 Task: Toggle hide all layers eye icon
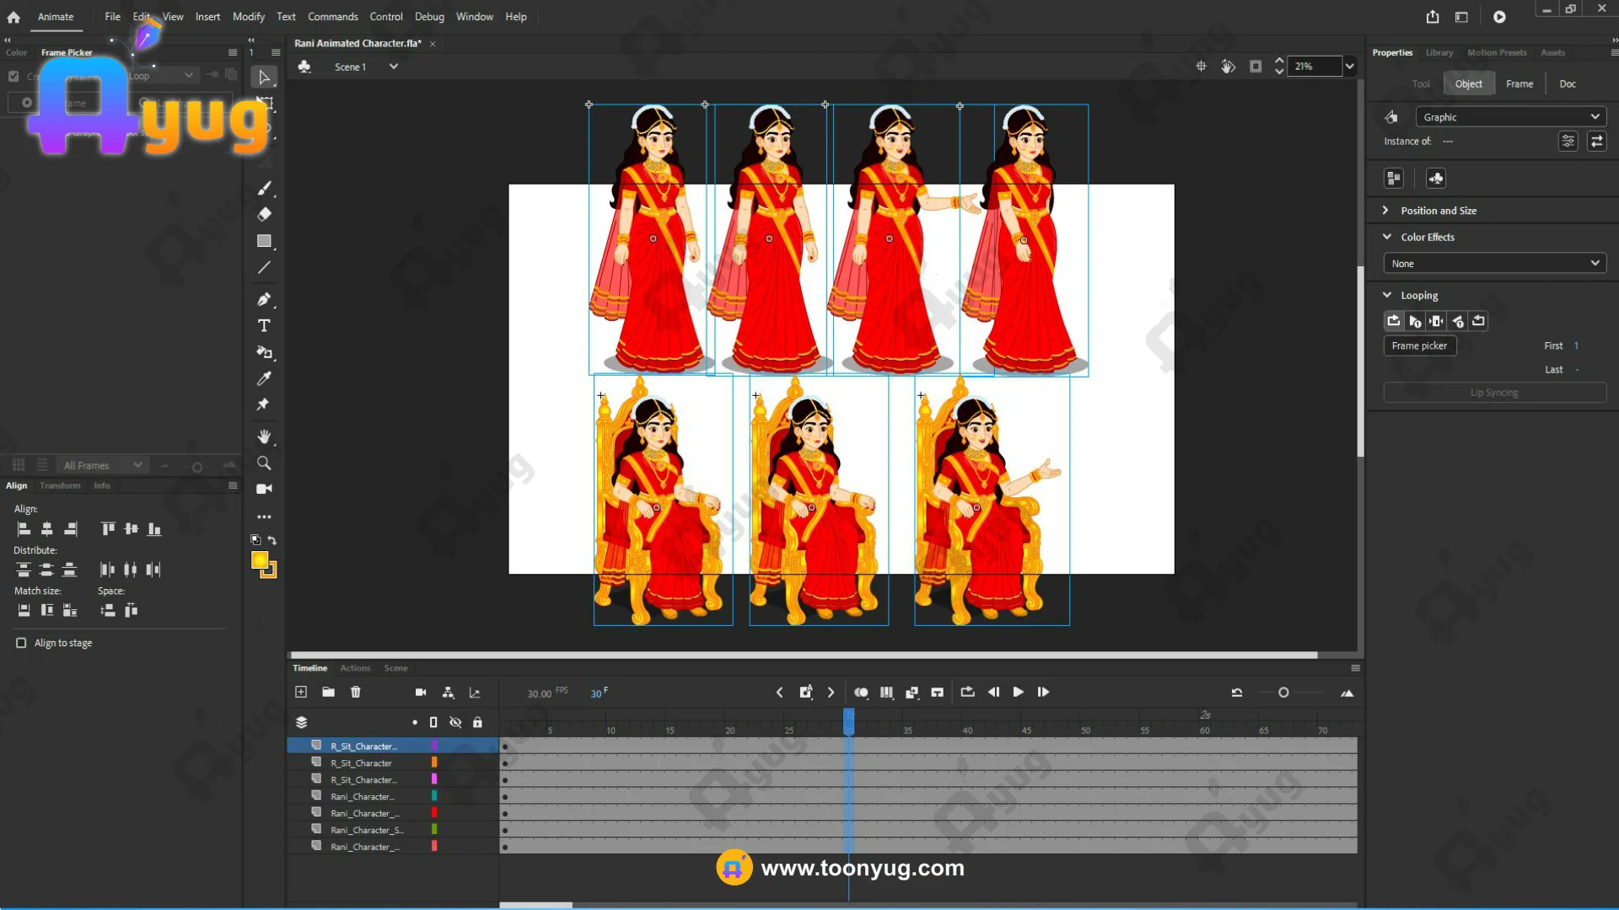click(x=455, y=722)
